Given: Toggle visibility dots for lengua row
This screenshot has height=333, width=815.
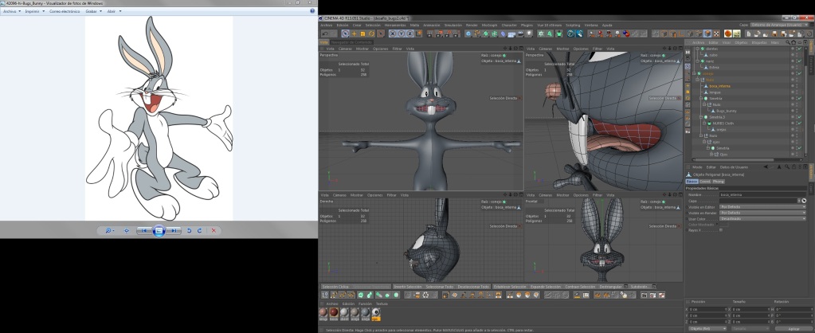Looking at the screenshot, I should click(x=797, y=92).
